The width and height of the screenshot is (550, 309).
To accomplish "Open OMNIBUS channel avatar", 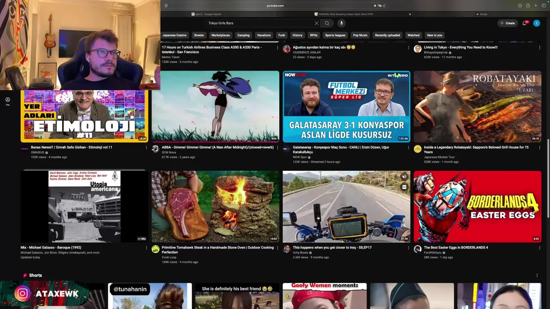I will pyautogui.click(x=24, y=149).
